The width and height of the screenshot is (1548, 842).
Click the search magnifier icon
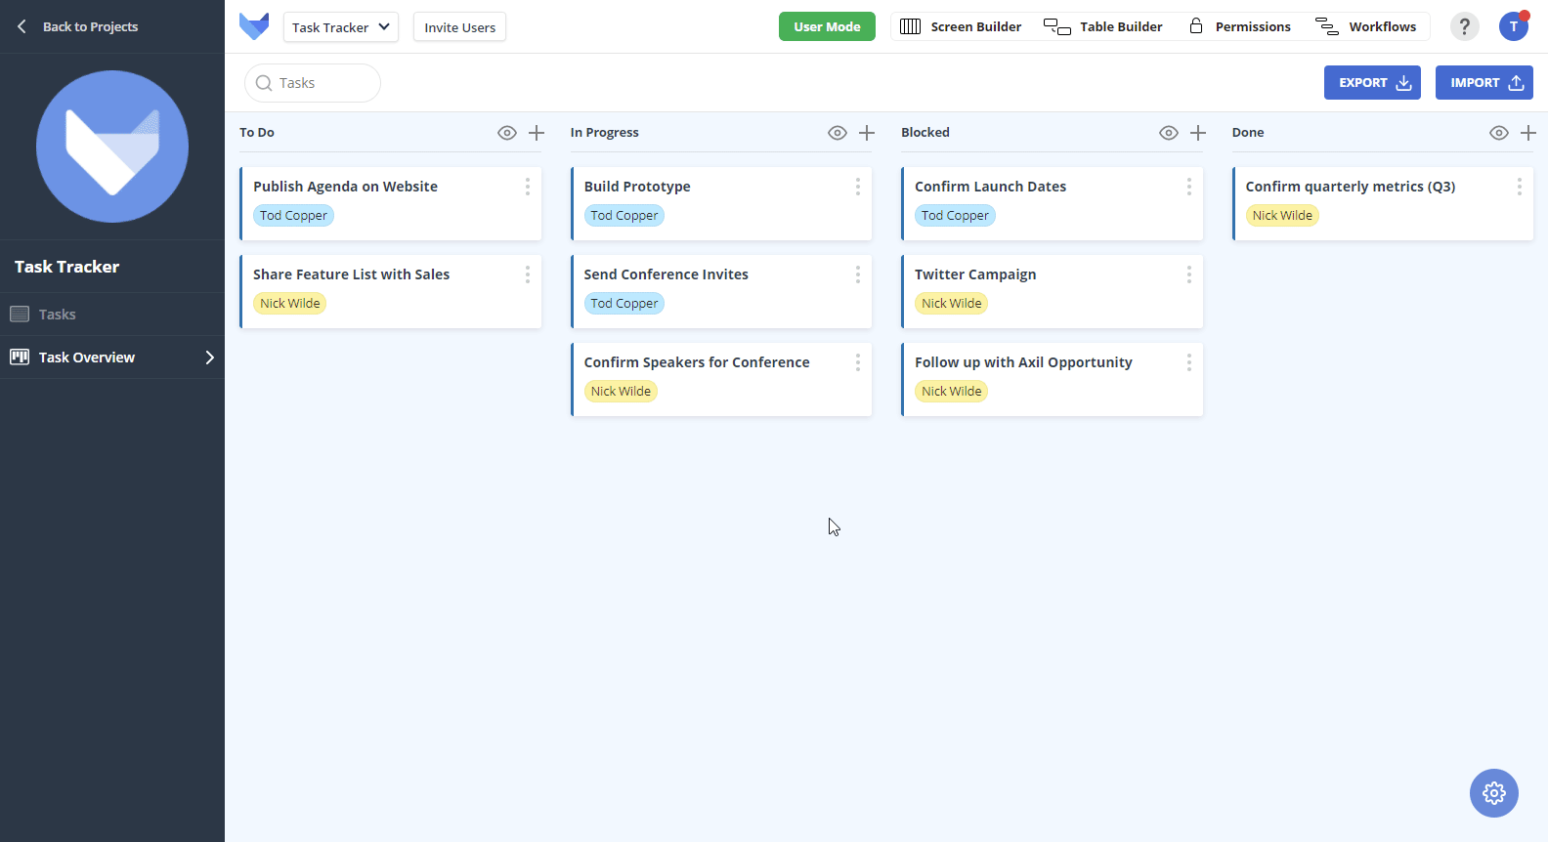[x=264, y=83]
